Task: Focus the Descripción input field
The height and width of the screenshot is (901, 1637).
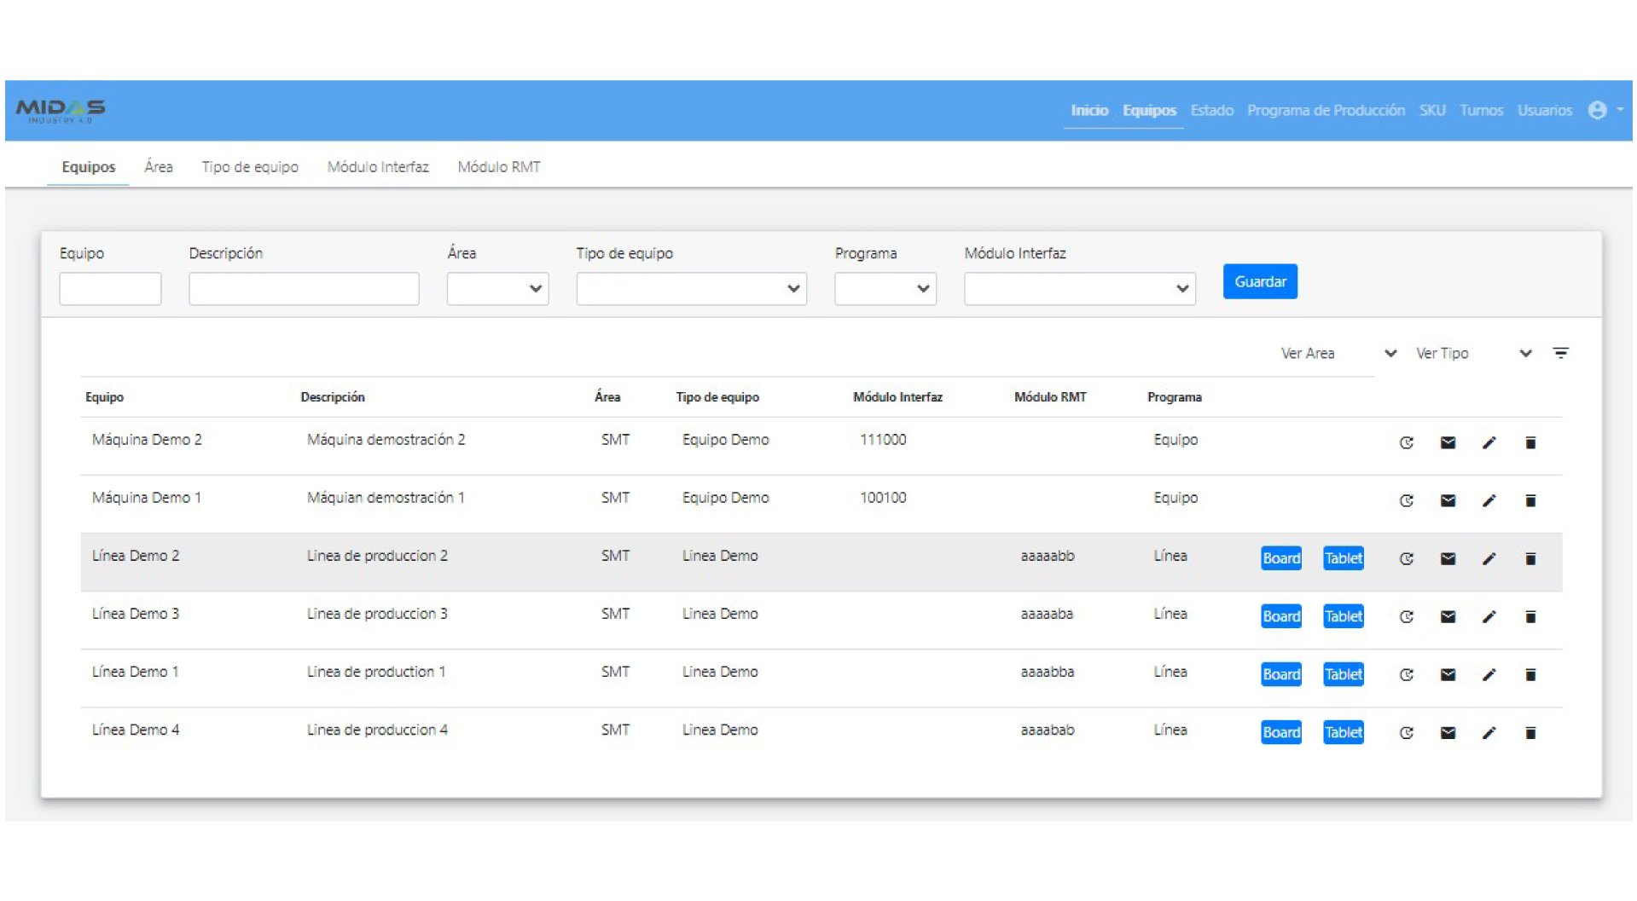Action: coord(304,288)
